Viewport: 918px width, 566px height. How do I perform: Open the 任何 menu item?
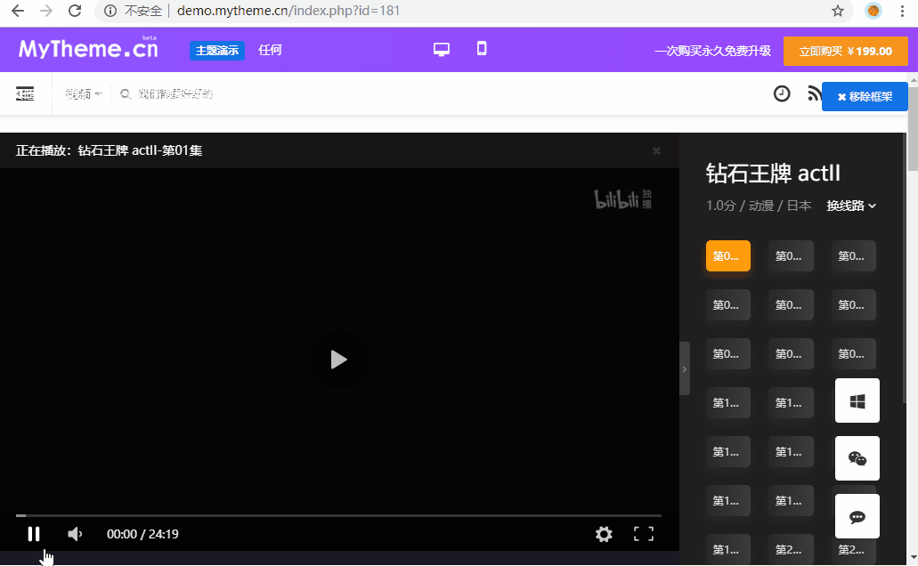pos(270,51)
